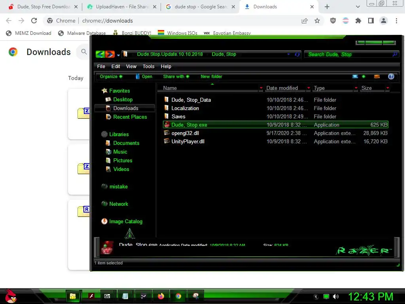Open Name column filter arrow

(x=261, y=88)
